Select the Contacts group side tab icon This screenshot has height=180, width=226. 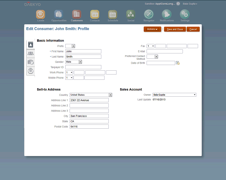[31, 53]
